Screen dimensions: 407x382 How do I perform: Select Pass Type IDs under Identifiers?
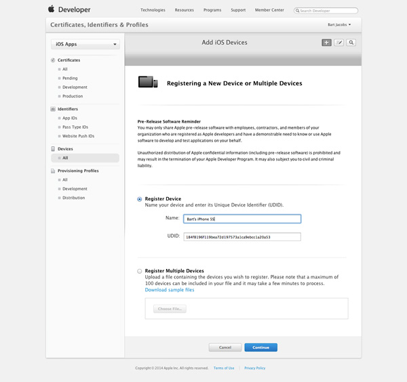pyautogui.click(x=75, y=127)
